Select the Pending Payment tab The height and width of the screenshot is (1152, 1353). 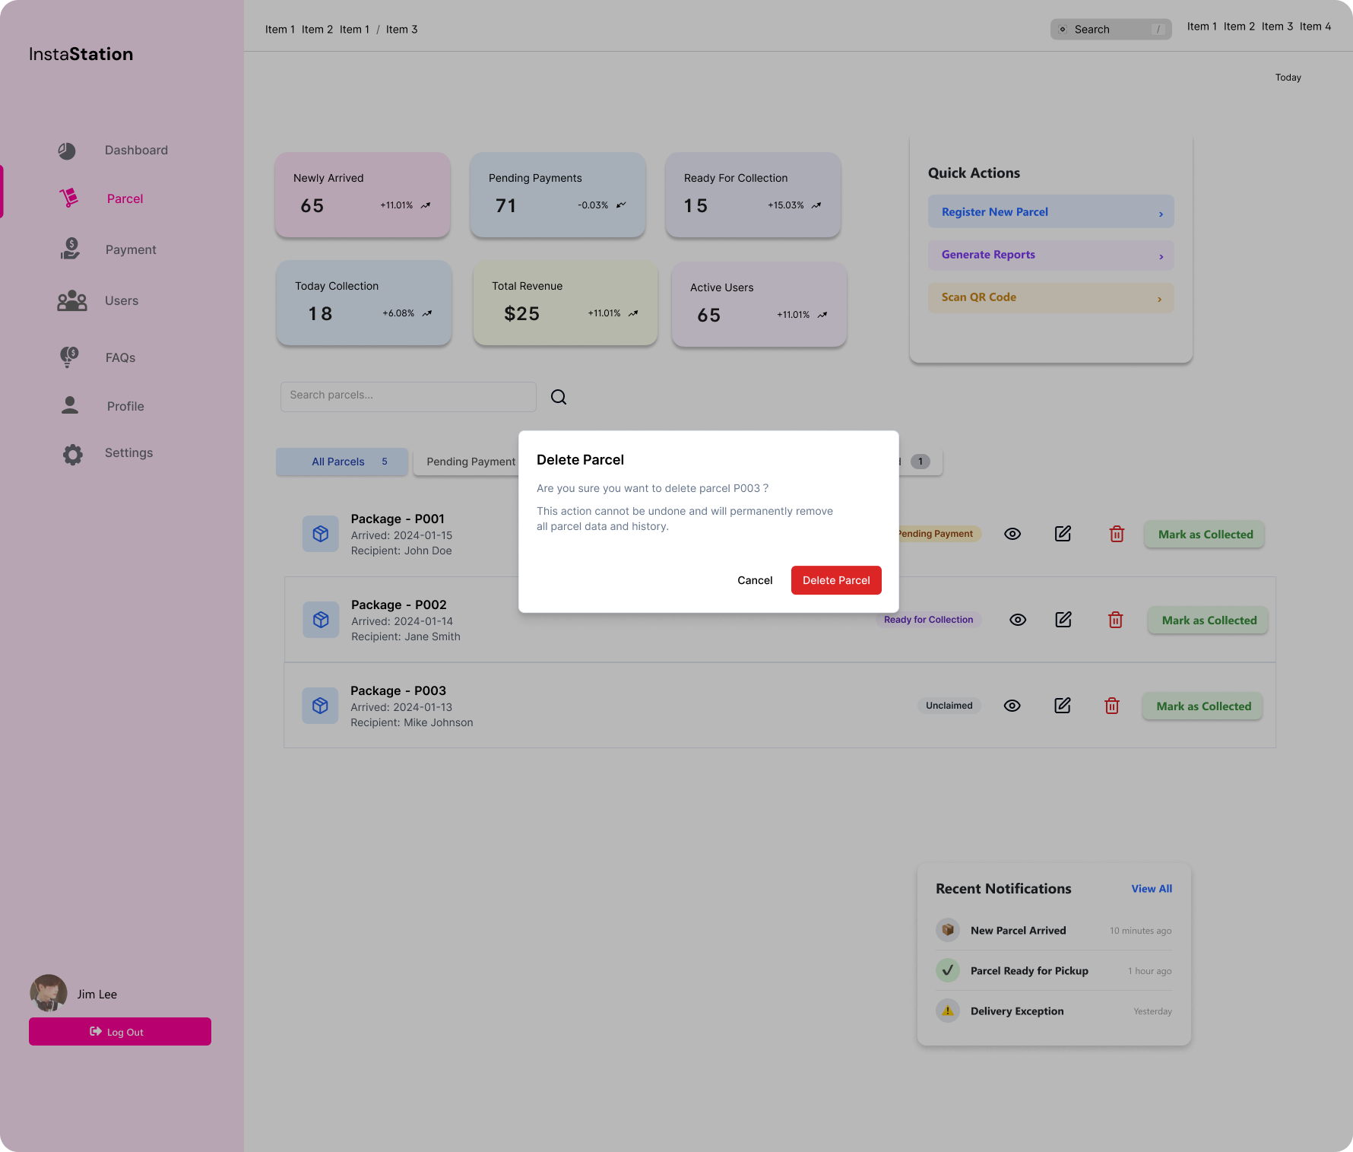pyautogui.click(x=471, y=462)
